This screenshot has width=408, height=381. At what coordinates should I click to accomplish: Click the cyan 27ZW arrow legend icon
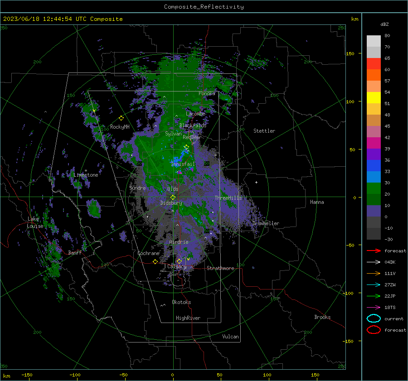[374, 285]
